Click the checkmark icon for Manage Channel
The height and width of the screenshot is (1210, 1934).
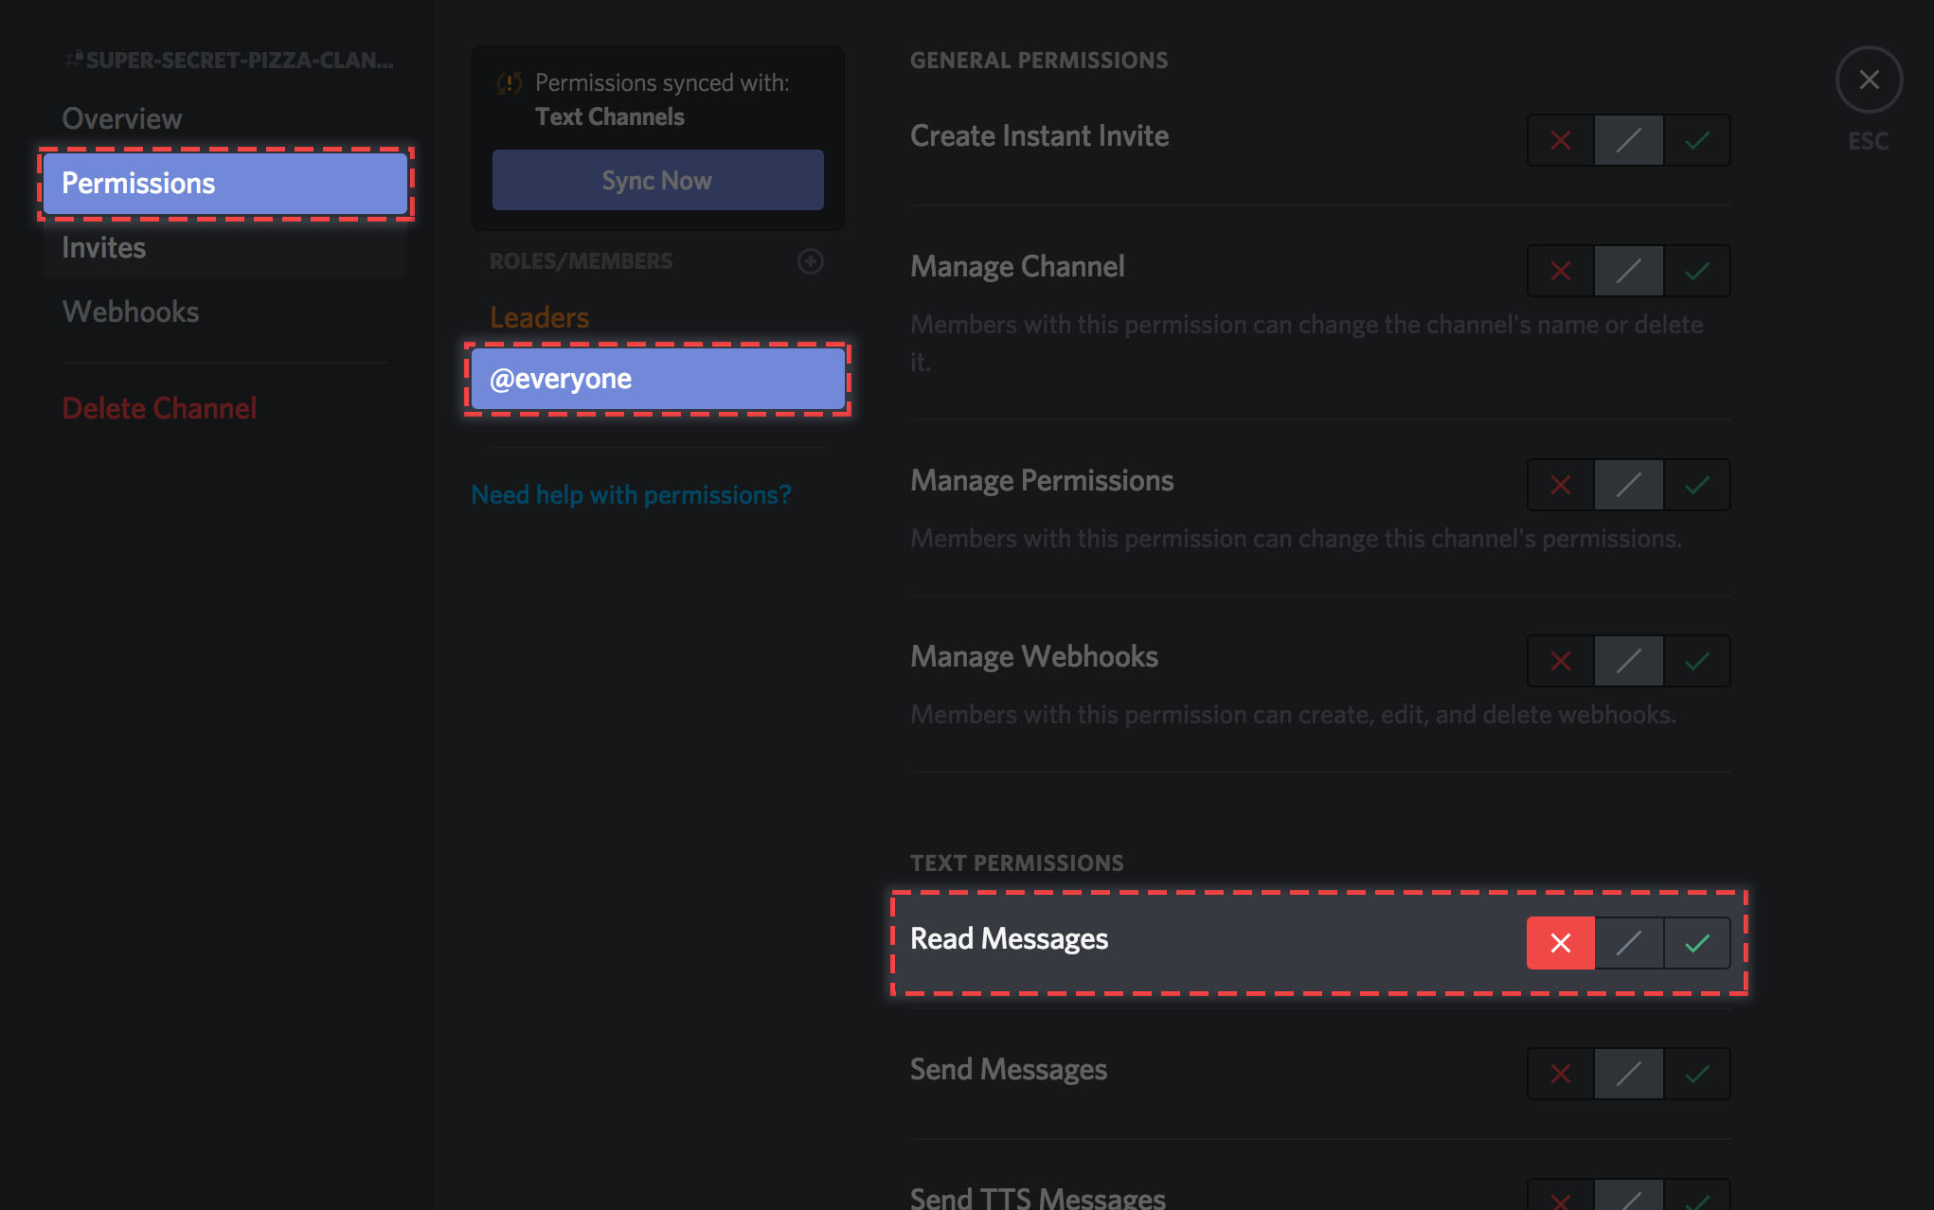[1695, 272]
